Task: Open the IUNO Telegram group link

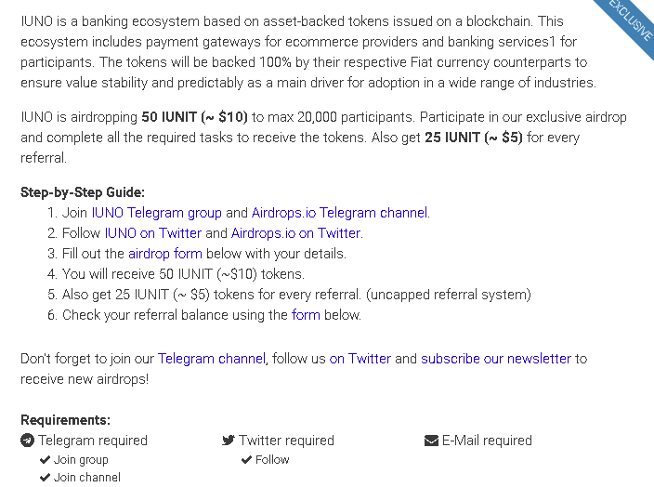Action: pos(156,213)
